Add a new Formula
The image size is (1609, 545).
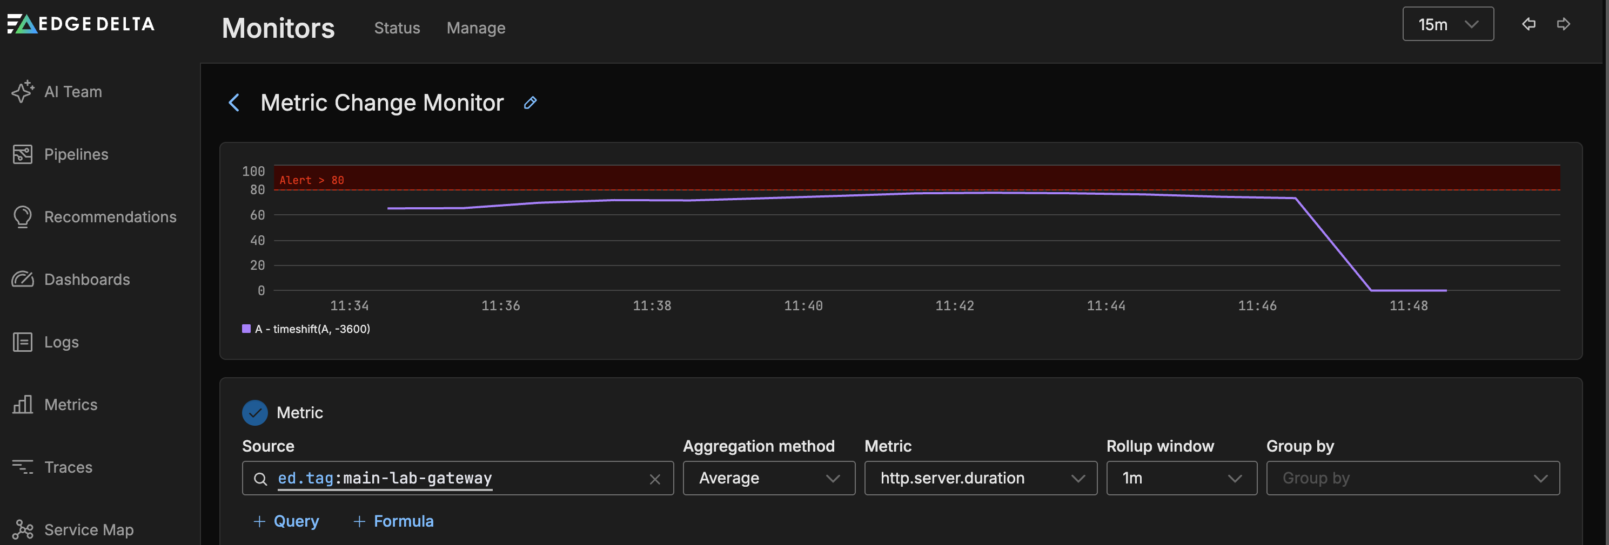(393, 521)
